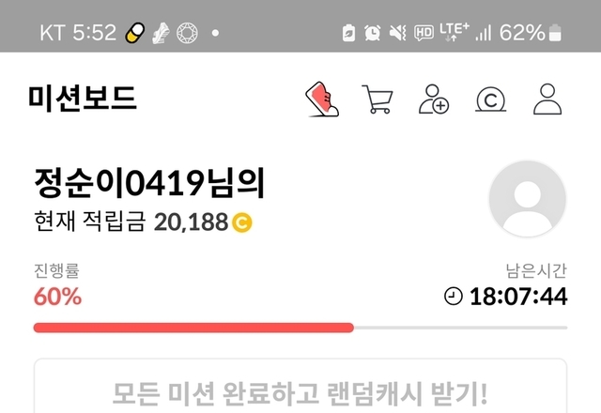Open the coin cash balance icon
This screenshot has height=413, width=601.
[490, 99]
